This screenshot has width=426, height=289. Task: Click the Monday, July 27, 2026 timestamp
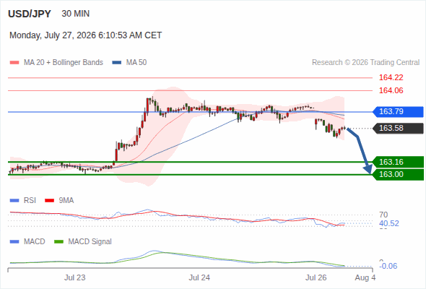click(x=86, y=35)
